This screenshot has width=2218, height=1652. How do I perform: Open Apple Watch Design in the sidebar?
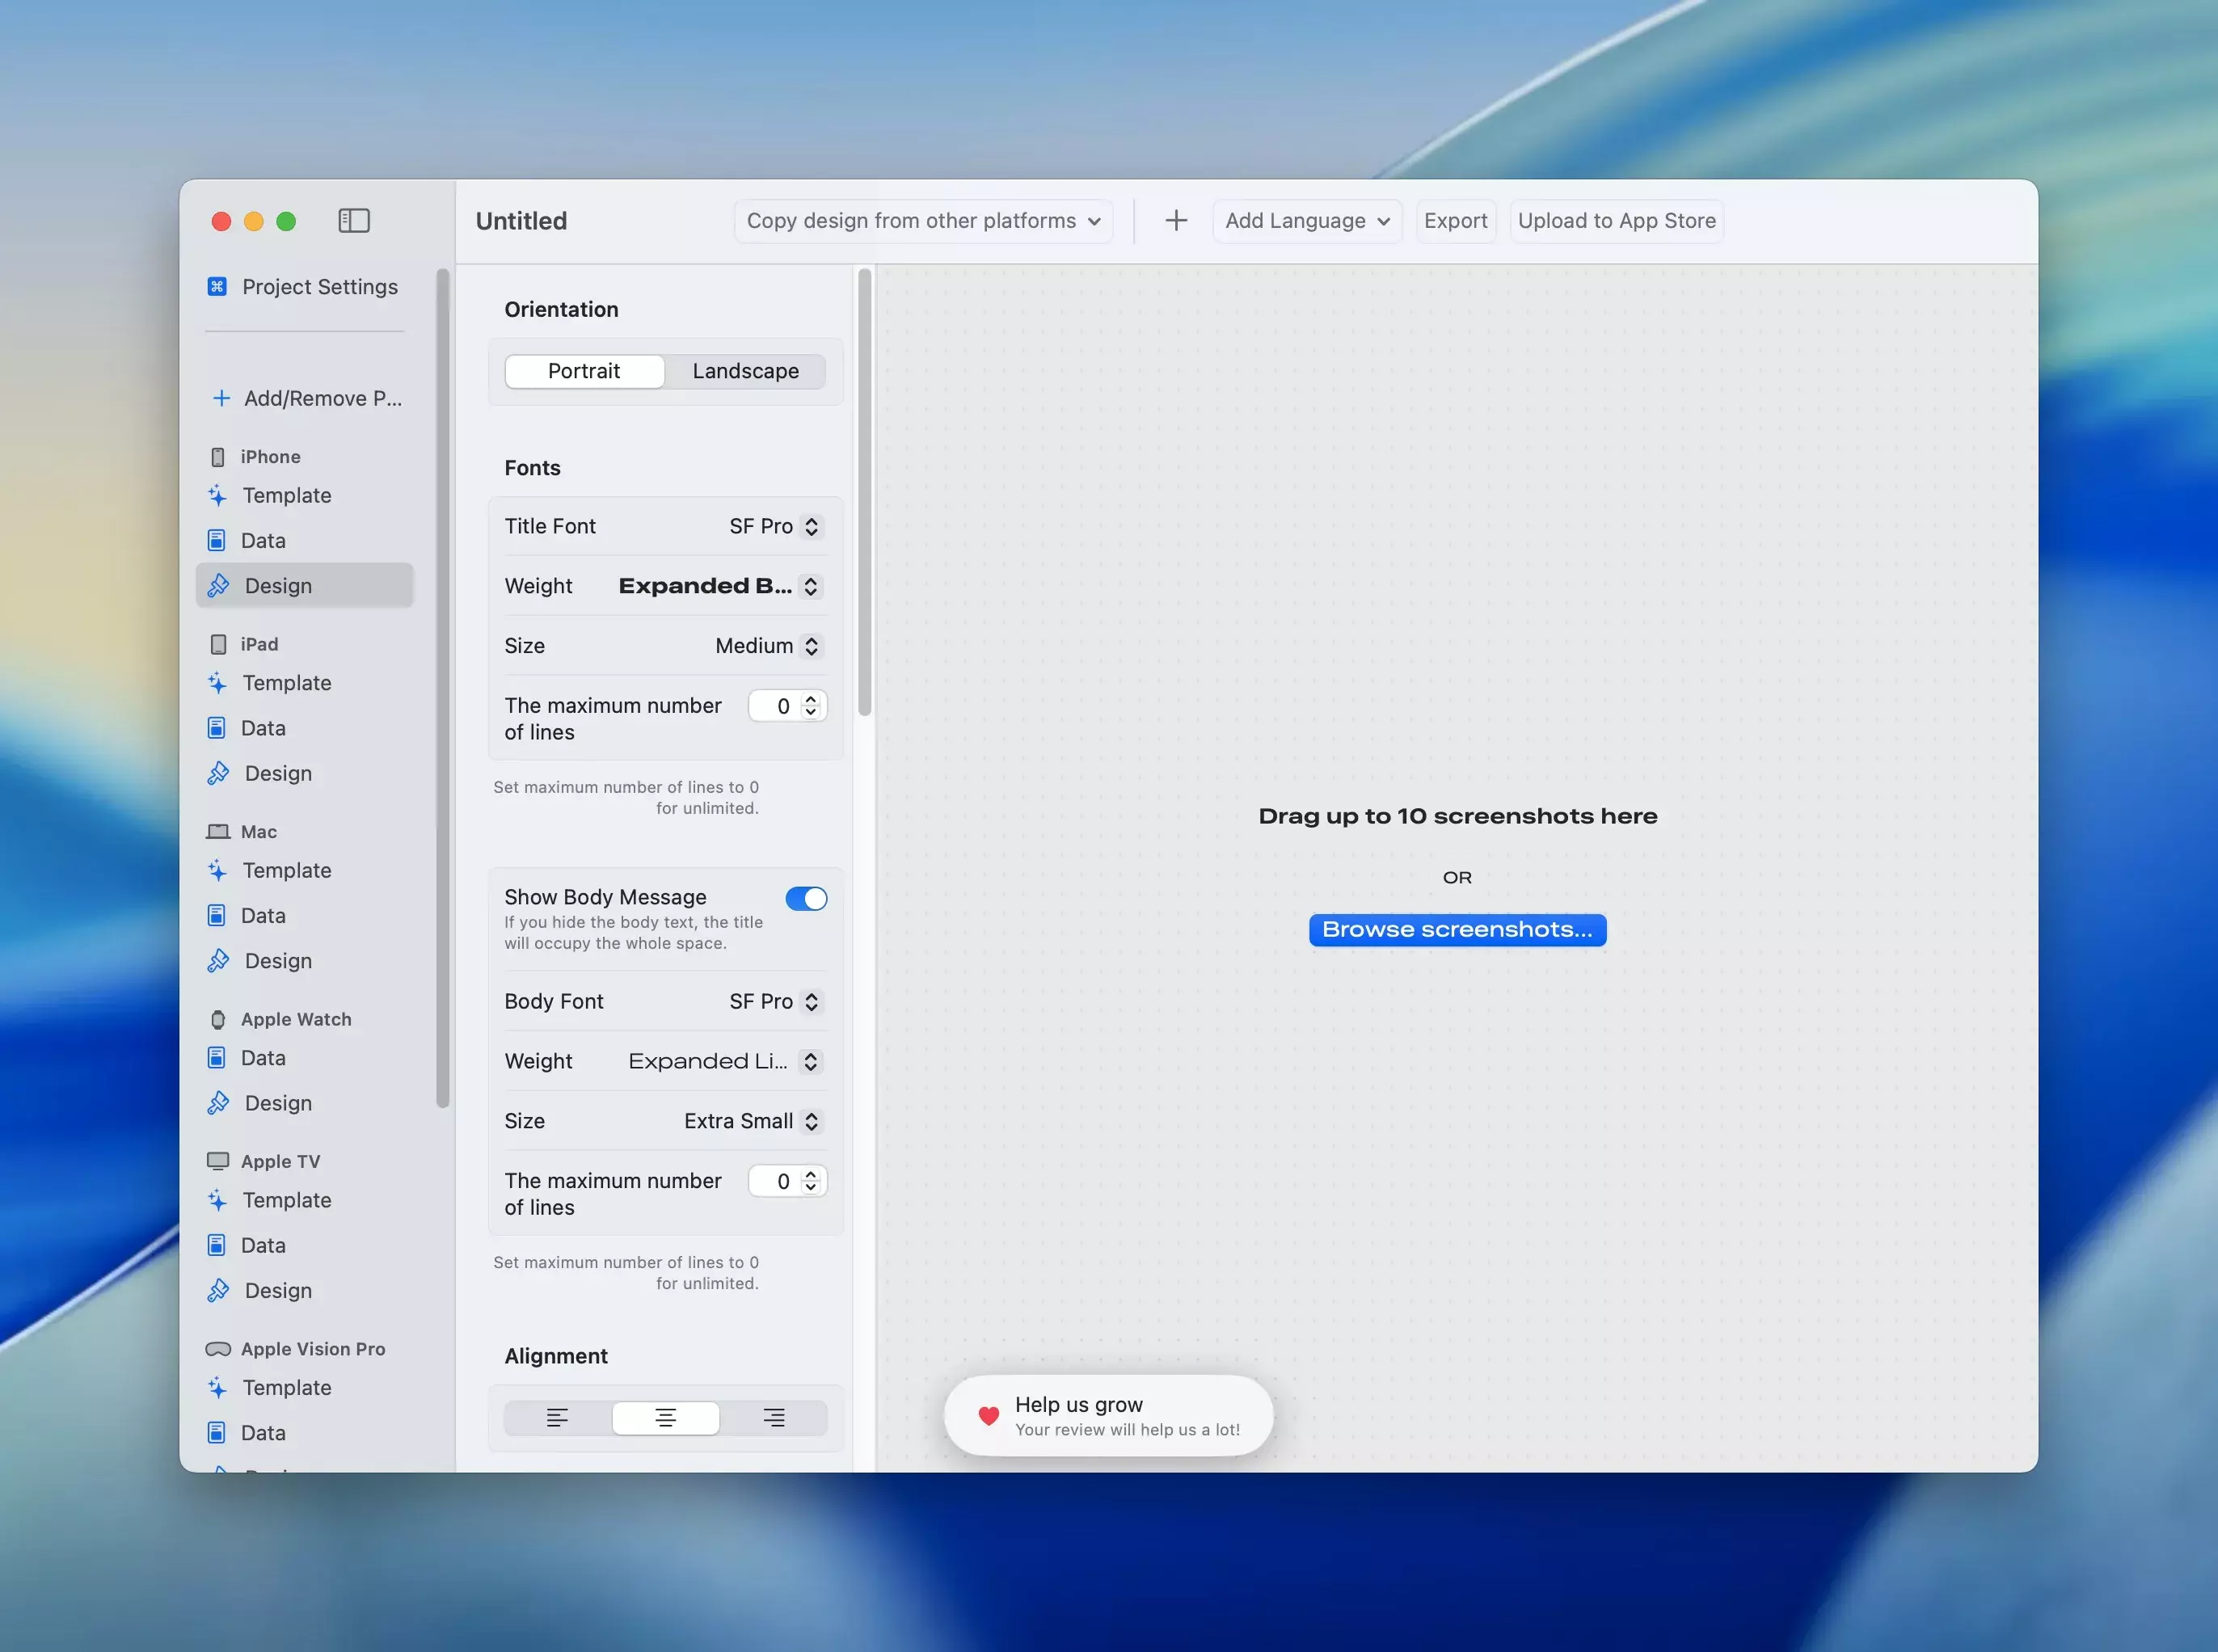coord(277,1104)
